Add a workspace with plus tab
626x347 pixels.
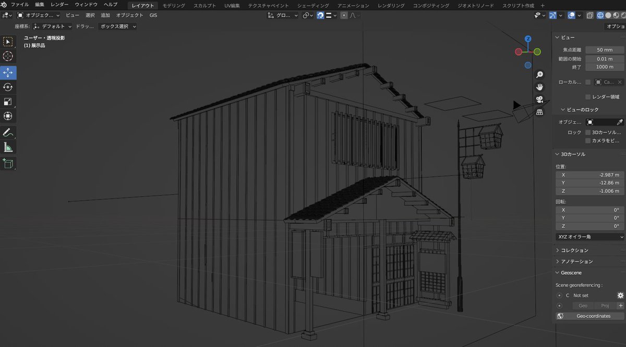tap(543, 5)
